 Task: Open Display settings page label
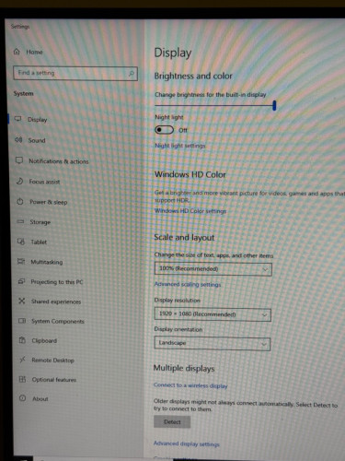tap(38, 120)
